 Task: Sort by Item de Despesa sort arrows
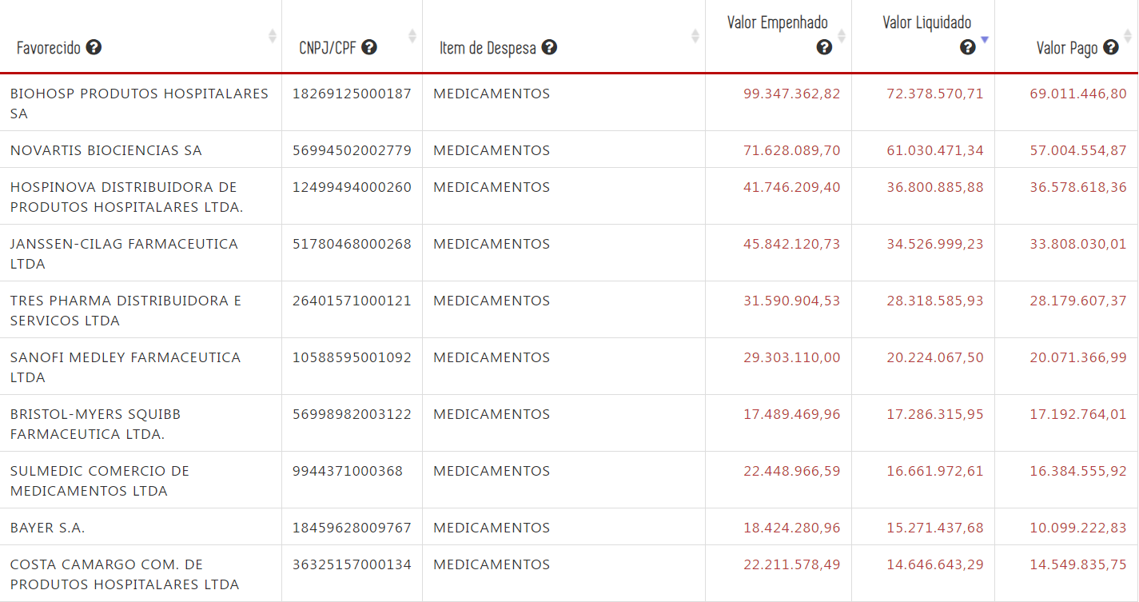(x=695, y=36)
